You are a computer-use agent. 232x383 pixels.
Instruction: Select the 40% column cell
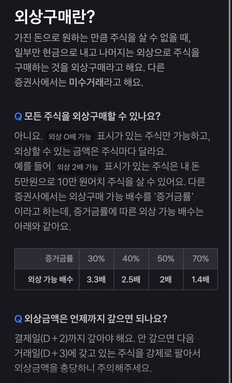(131, 259)
